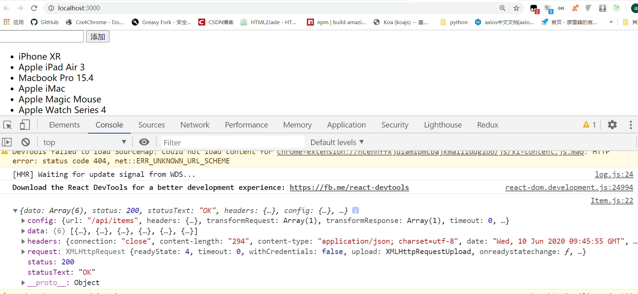Screen dimensions: 638x294
Task: Bookmark this page with the star icon
Action: tap(516, 8)
